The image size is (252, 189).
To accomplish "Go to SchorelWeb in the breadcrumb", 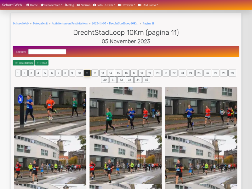I will click(x=20, y=23).
